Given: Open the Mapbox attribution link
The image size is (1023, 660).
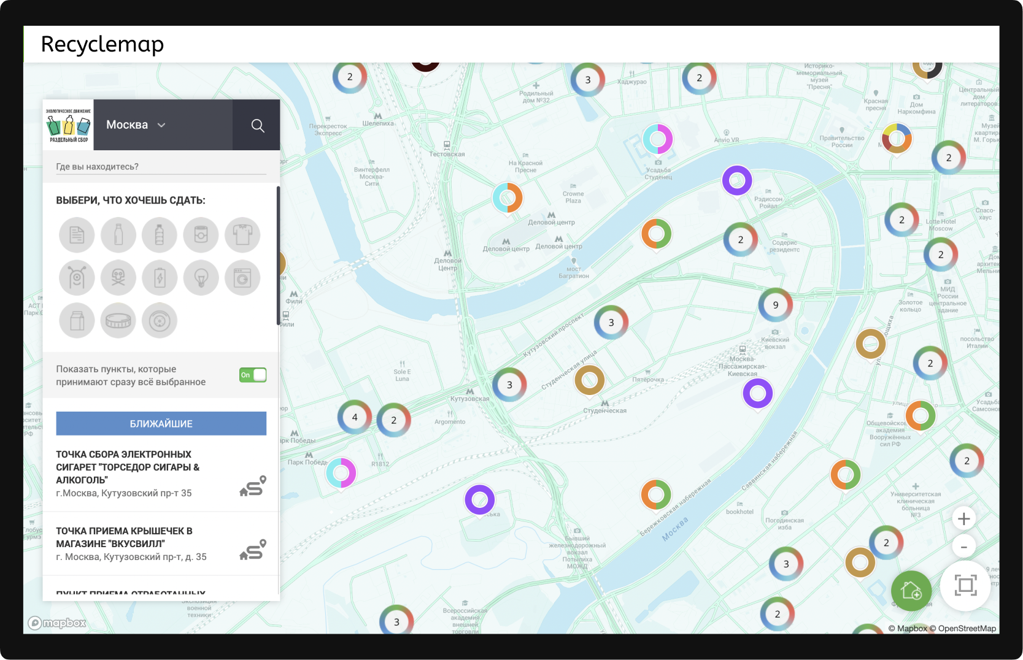Looking at the screenshot, I should point(908,628).
